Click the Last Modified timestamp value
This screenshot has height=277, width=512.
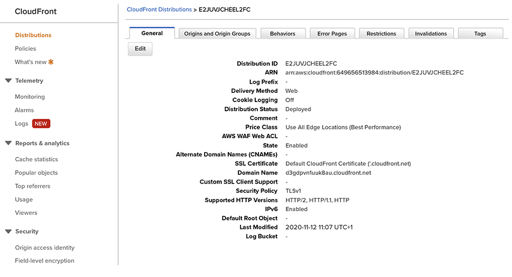click(x=319, y=227)
